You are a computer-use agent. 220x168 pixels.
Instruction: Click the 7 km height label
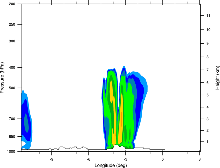tap(208, 70)
